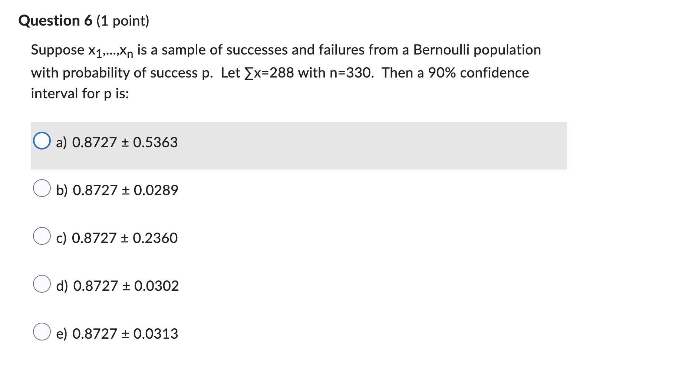
Task: Click answer label 0.8727 ± 0.0313
Action: click(x=117, y=334)
